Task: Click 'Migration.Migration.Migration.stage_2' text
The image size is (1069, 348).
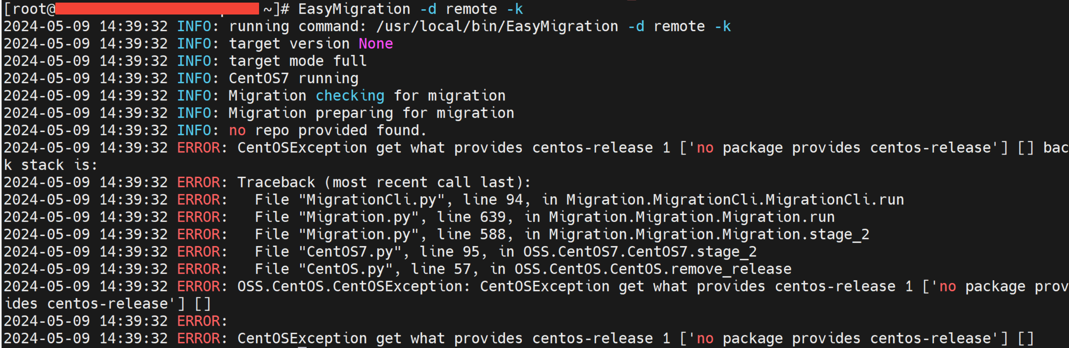Action: [x=709, y=235]
